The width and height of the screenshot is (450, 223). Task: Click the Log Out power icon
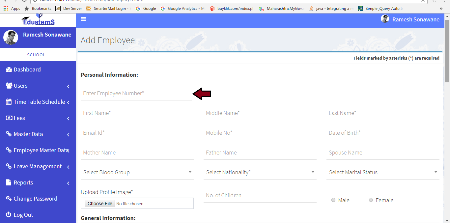(9, 215)
